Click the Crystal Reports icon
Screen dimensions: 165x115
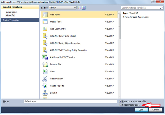click(45, 86)
